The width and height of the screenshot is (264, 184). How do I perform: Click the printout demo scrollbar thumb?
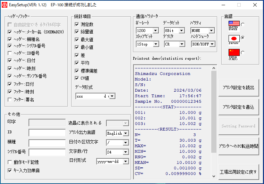(214, 112)
